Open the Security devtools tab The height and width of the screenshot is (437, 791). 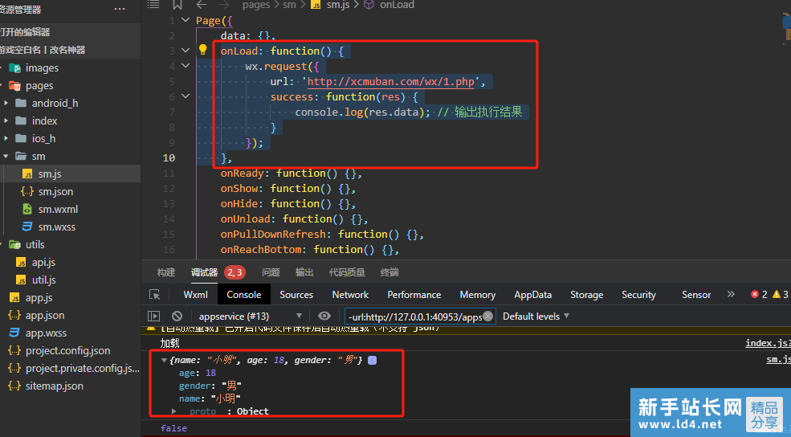pos(638,295)
